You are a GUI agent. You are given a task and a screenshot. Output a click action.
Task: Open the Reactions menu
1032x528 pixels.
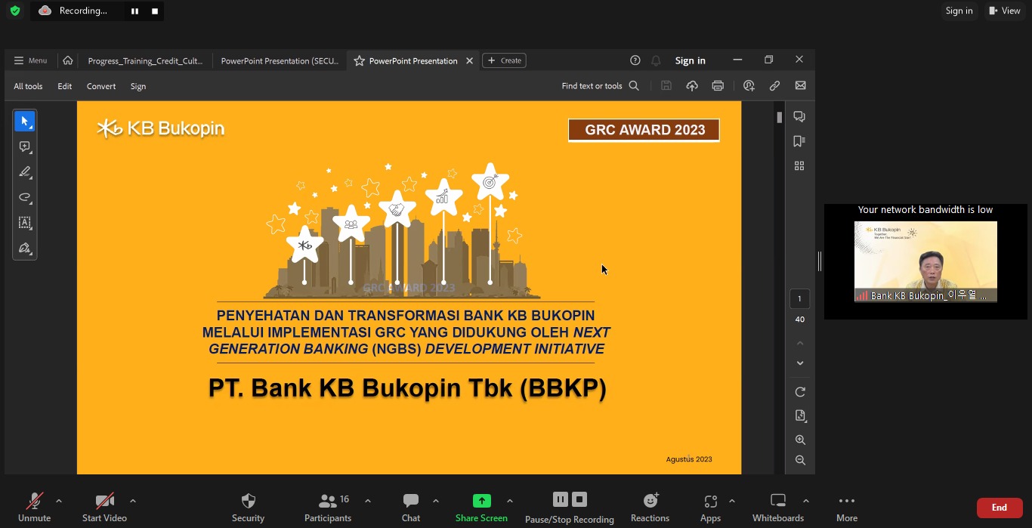tap(650, 507)
